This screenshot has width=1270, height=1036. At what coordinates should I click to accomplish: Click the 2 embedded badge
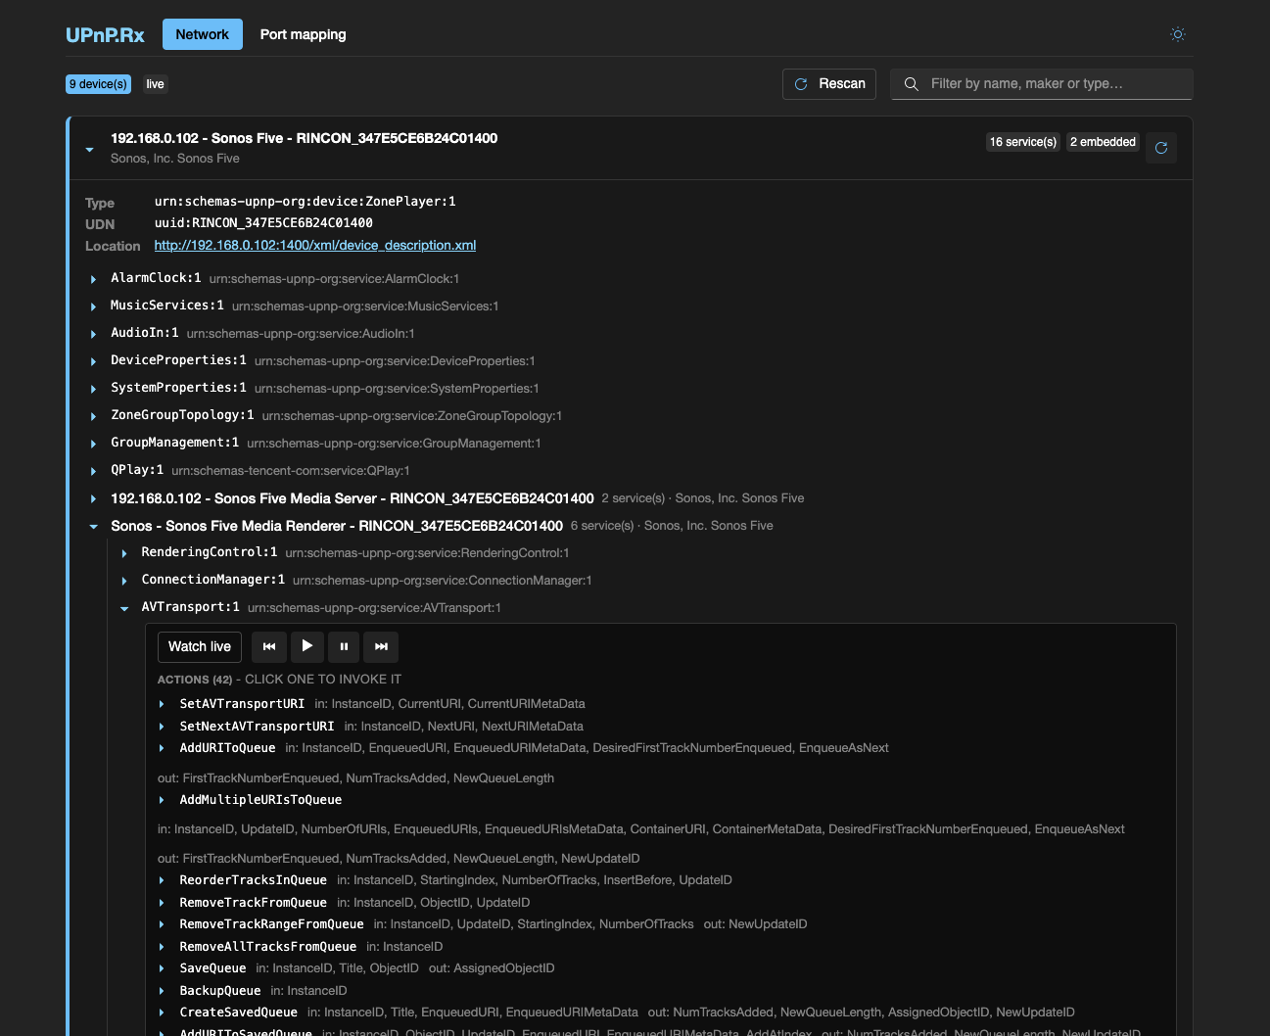(x=1103, y=142)
